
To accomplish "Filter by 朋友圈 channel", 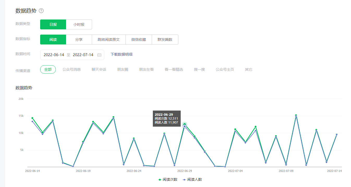I will 123,69.
